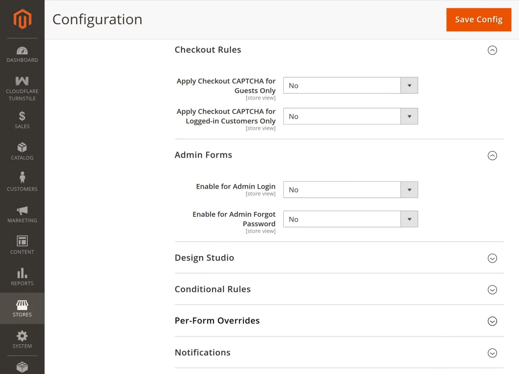The height and width of the screenshot is (374, 519).
Task: Open the Marketing megaphone icon
Action: 22,210
